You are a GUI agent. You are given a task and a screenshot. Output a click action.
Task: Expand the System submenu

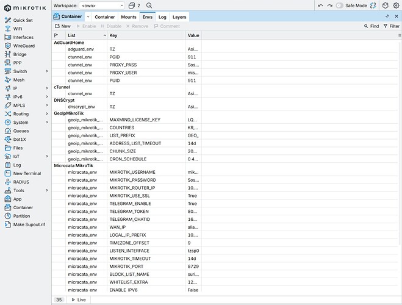(47, 122)
